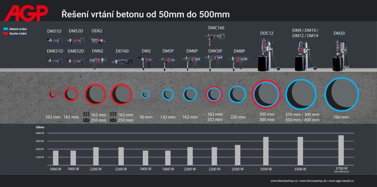Screen dimensions: 377x187
Task: Select the DM6P drill image
Action: [191, 63]
